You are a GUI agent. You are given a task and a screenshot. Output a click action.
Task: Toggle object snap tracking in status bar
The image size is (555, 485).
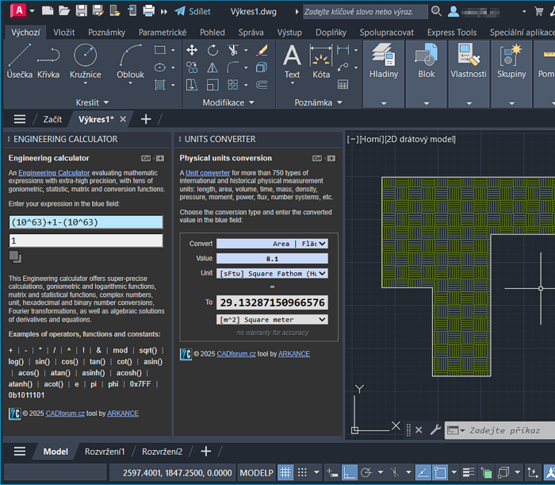(423, 472)
